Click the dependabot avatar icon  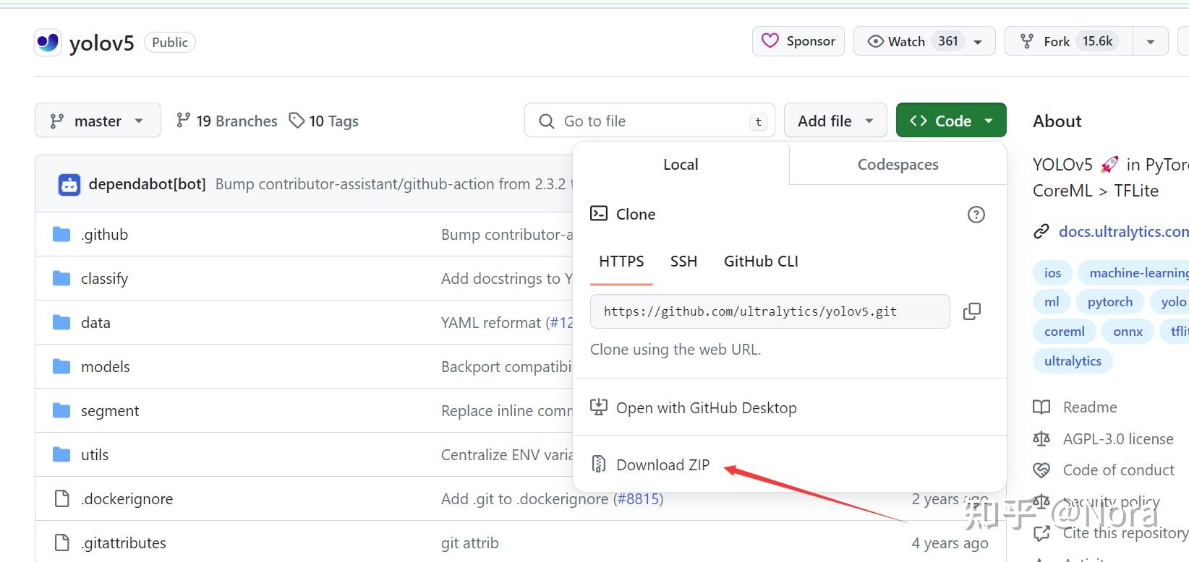coord(69,184)
